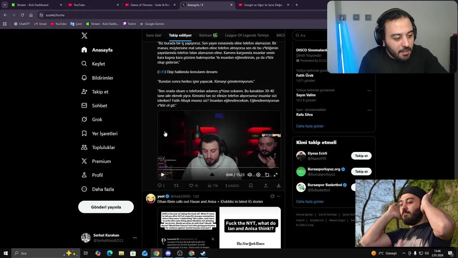Open Bildirimler notifications
The width and height of the screenshot is (458, 258).
(97, 78)
